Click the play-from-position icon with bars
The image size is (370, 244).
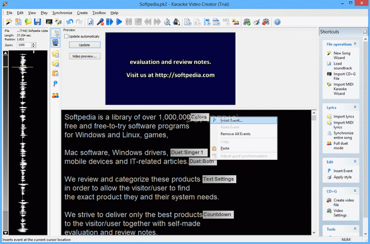coord(110,22)
